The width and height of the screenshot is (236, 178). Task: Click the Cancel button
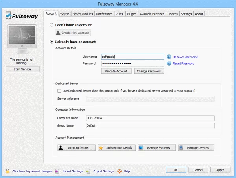[198, 170]
